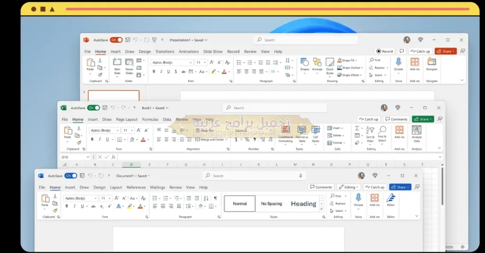Expand Shape Fill dropdown in PowerPoint
The height and width of the screenshot is (253, 485).
click(x=356, y=60)
